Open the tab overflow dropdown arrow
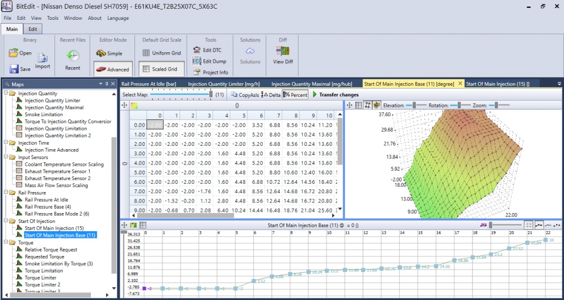This screenshot has width=564, height=300. point(559,84)
